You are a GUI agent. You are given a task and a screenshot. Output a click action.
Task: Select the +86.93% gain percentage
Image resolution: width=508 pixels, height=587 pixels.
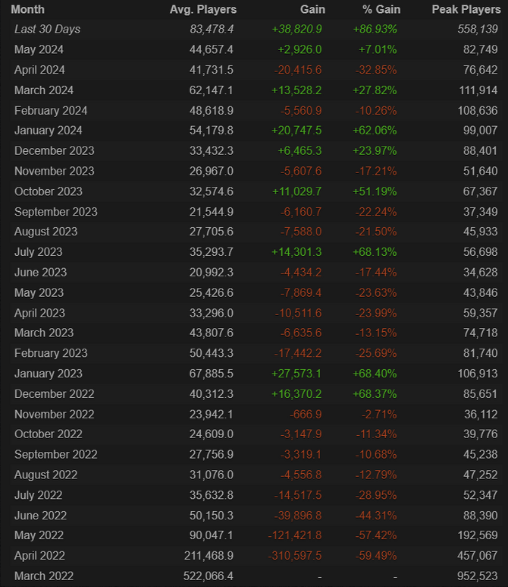point(377,29)
